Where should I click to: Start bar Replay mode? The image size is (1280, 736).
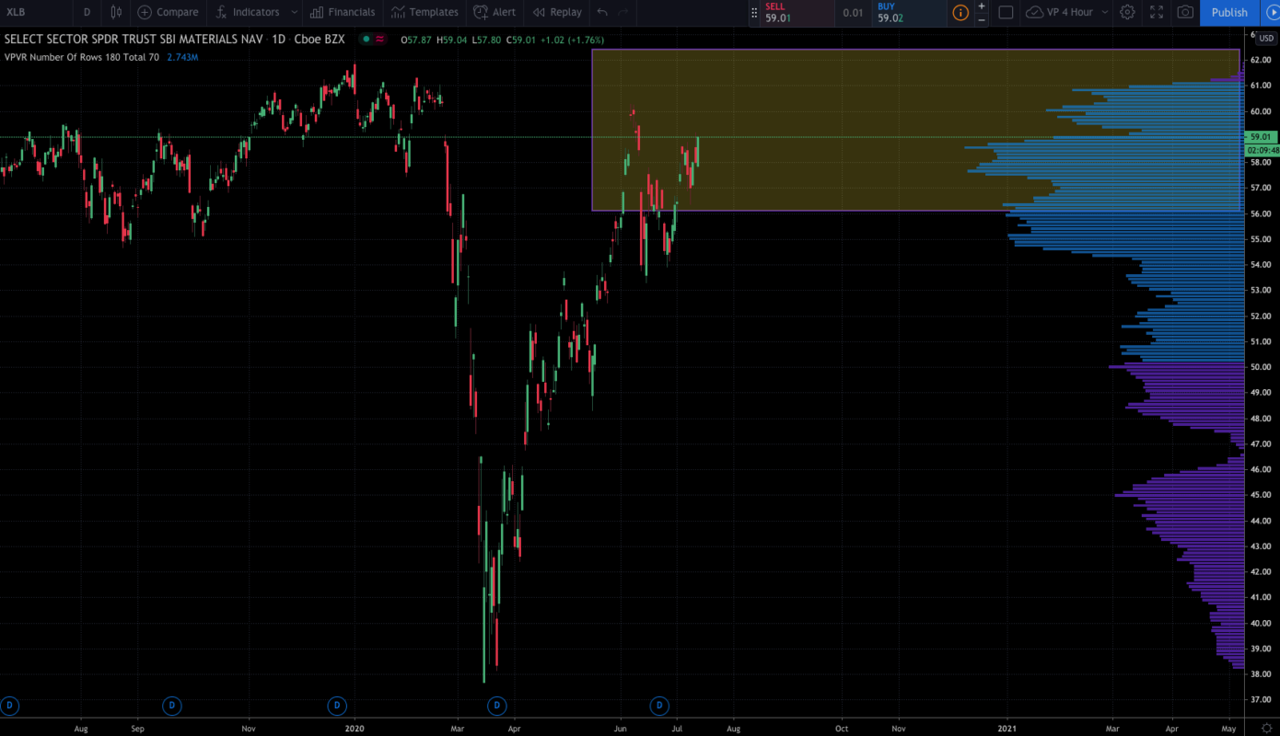click(x=557, y=12)
